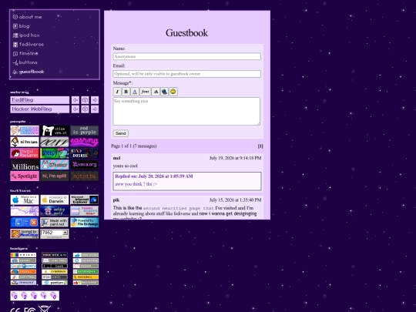Go to previous Hacker WebRing site
Image resolution: width=416 pixels, height=312 pixels.
pos(75,109)
